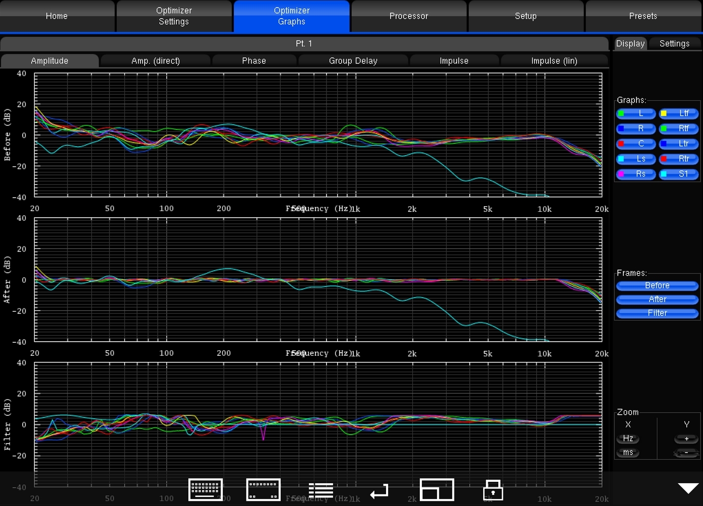Click the Pt. 1 measurement point bar
The width and height of the screenshot is (703, 506).
click(304, 44)
